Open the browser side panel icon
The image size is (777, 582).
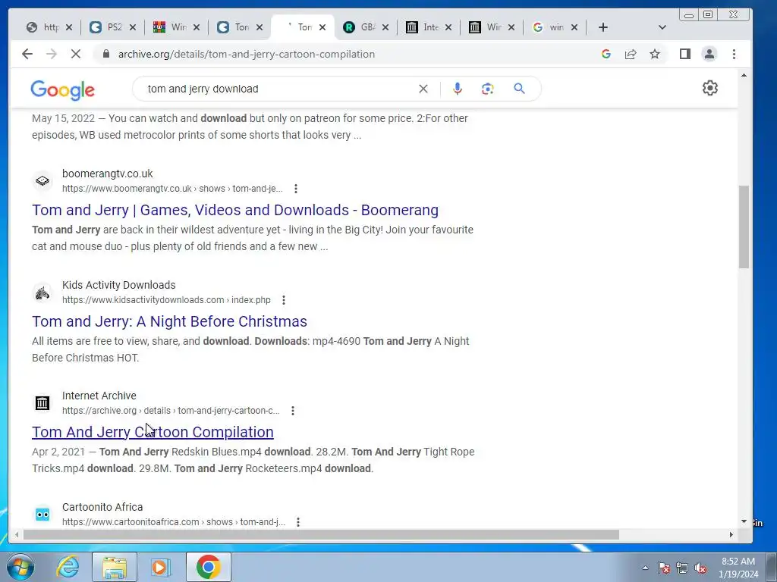pos(685,54)
